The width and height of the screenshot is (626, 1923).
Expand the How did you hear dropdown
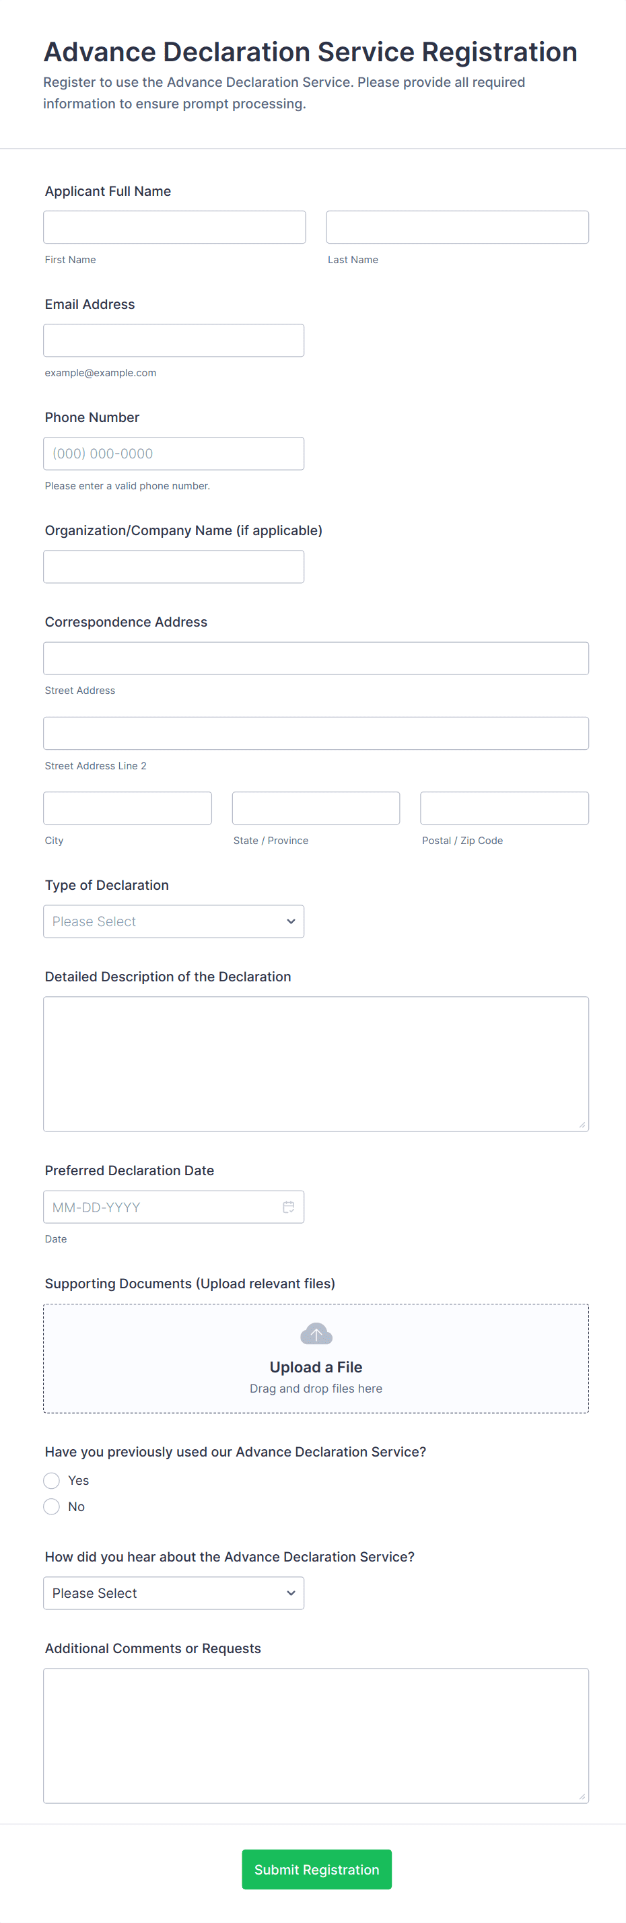point(173,1593)
